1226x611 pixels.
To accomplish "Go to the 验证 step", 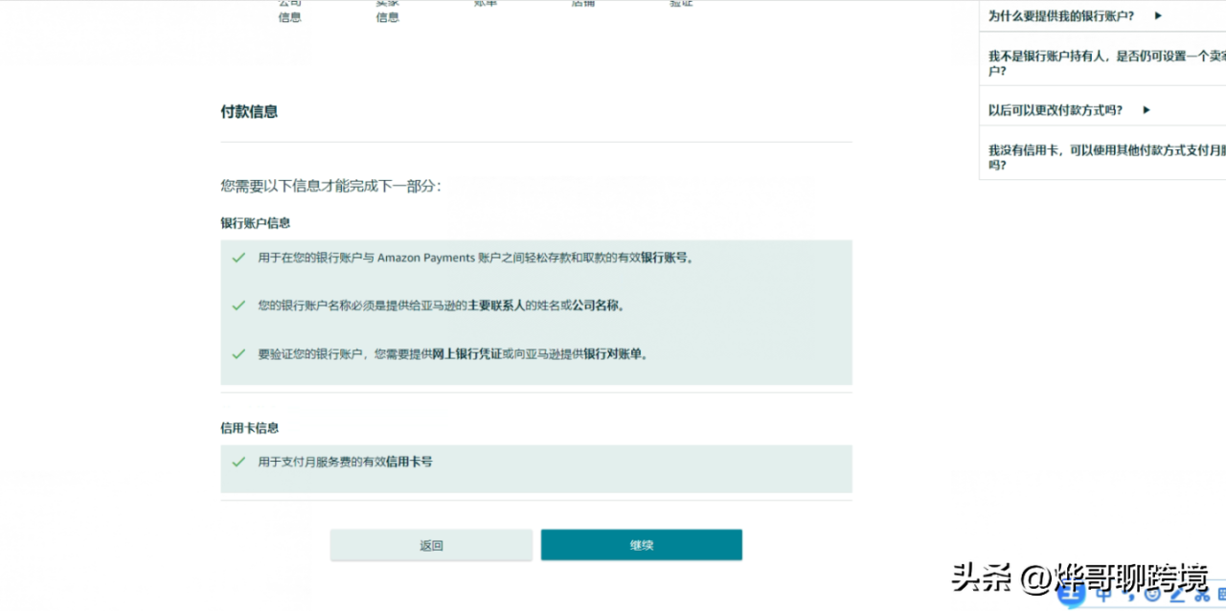I will [680, 5].
